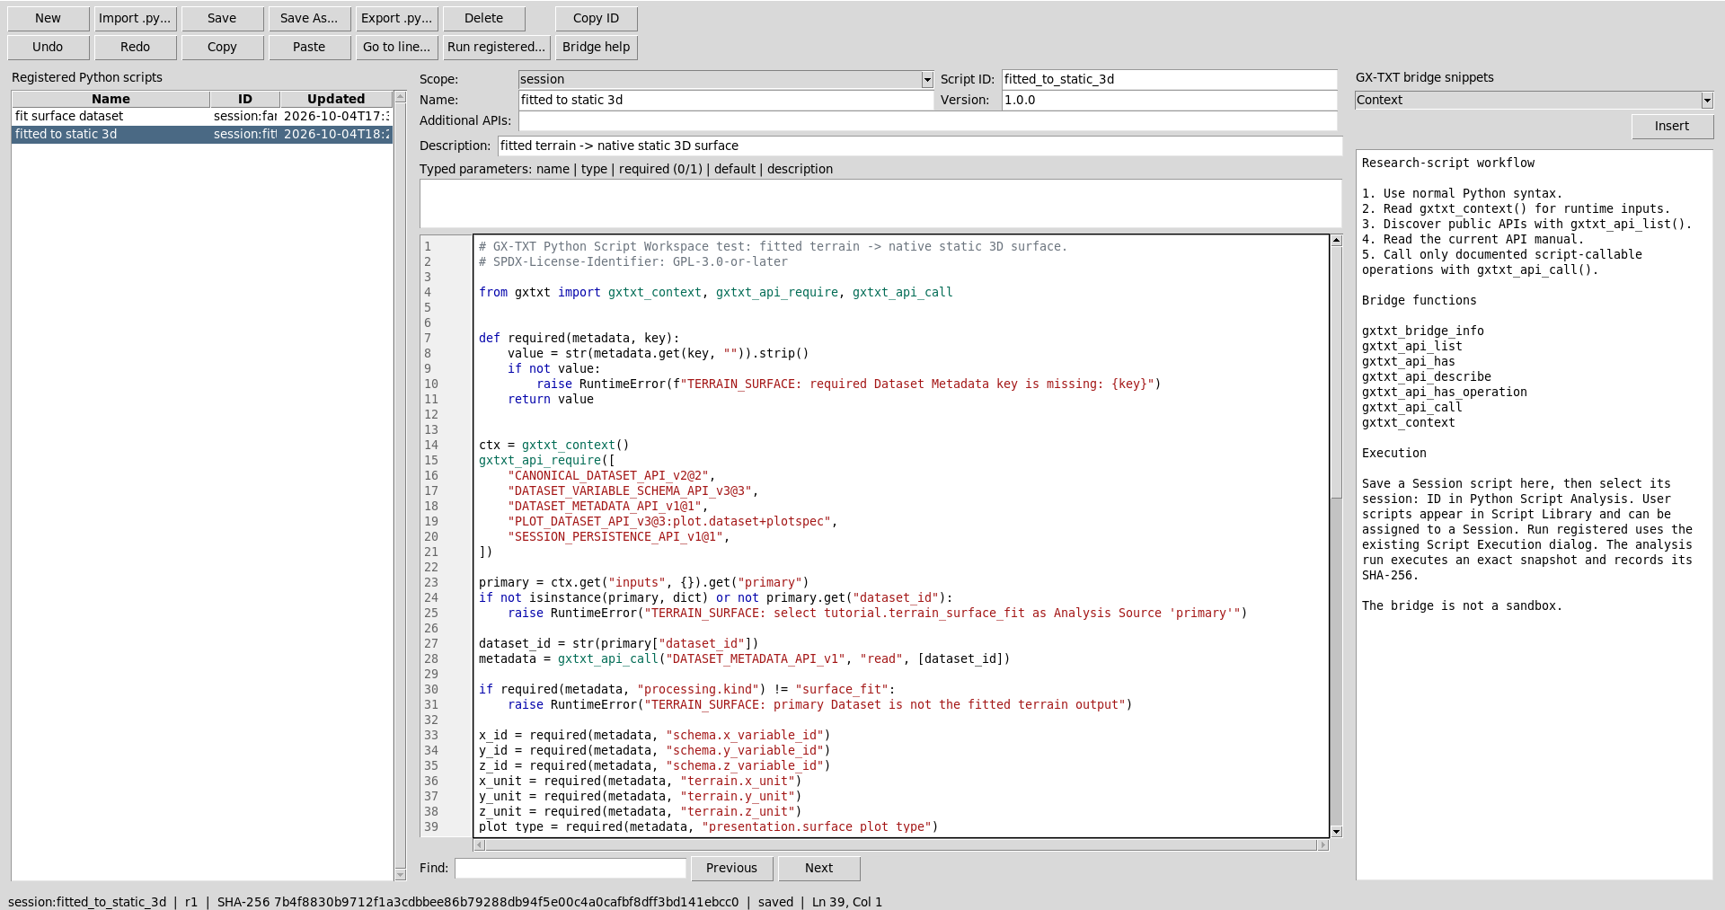The width and height of the screenshot is (1725, 910).
Task: Undo the last edit
Action: [x=49, y=47]
